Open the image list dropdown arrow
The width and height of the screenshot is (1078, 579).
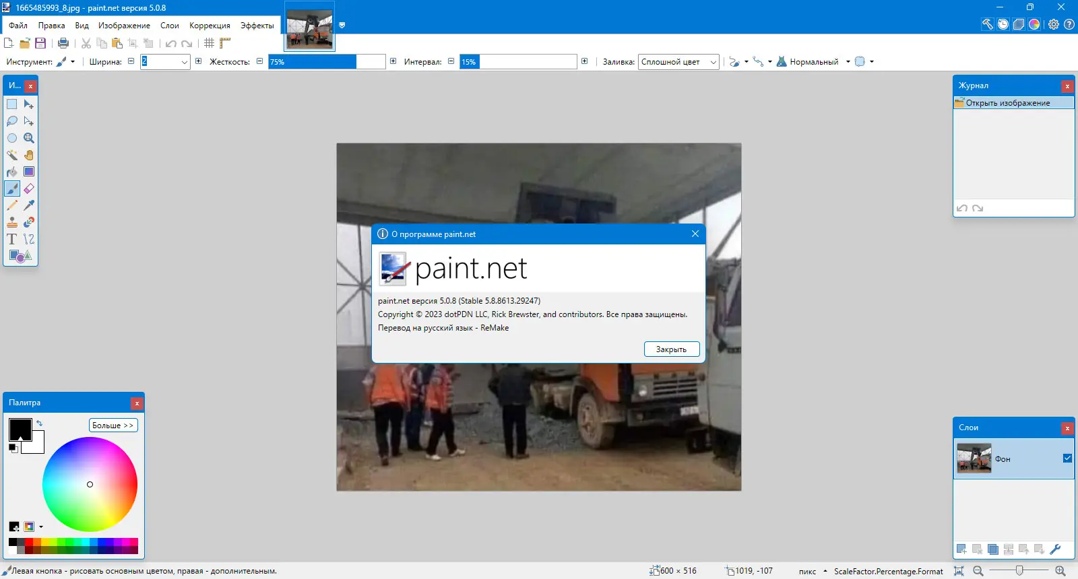(x=342, y=26)
